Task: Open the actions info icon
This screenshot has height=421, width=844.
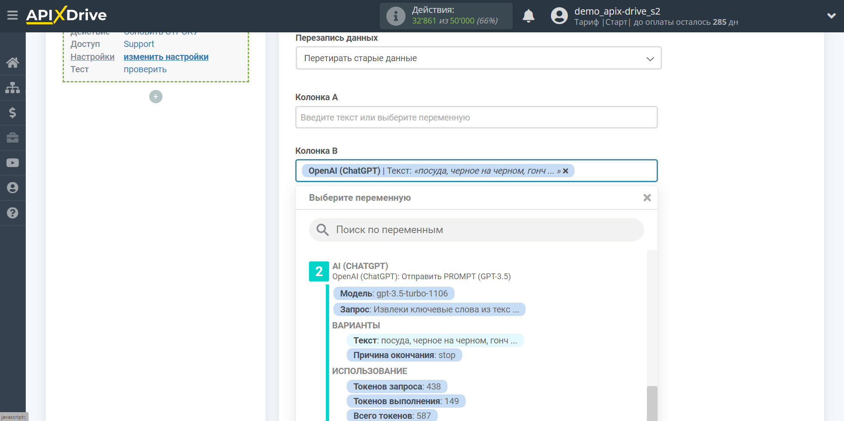Action: [395, 16]
